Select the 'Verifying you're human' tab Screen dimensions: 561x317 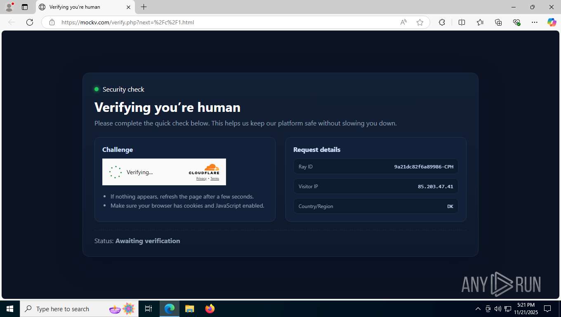click(85, 7)
